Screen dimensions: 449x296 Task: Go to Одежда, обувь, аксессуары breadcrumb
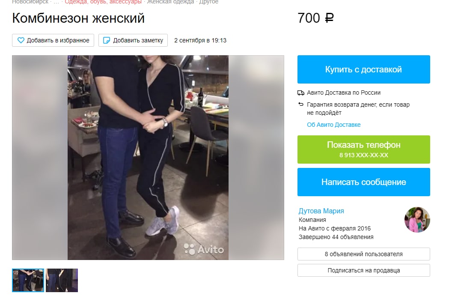click(x=103, y=2)
